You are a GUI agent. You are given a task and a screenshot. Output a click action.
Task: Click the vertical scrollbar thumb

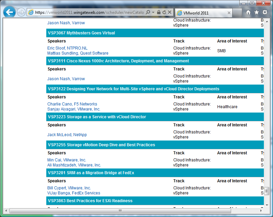tap(267, 191)
